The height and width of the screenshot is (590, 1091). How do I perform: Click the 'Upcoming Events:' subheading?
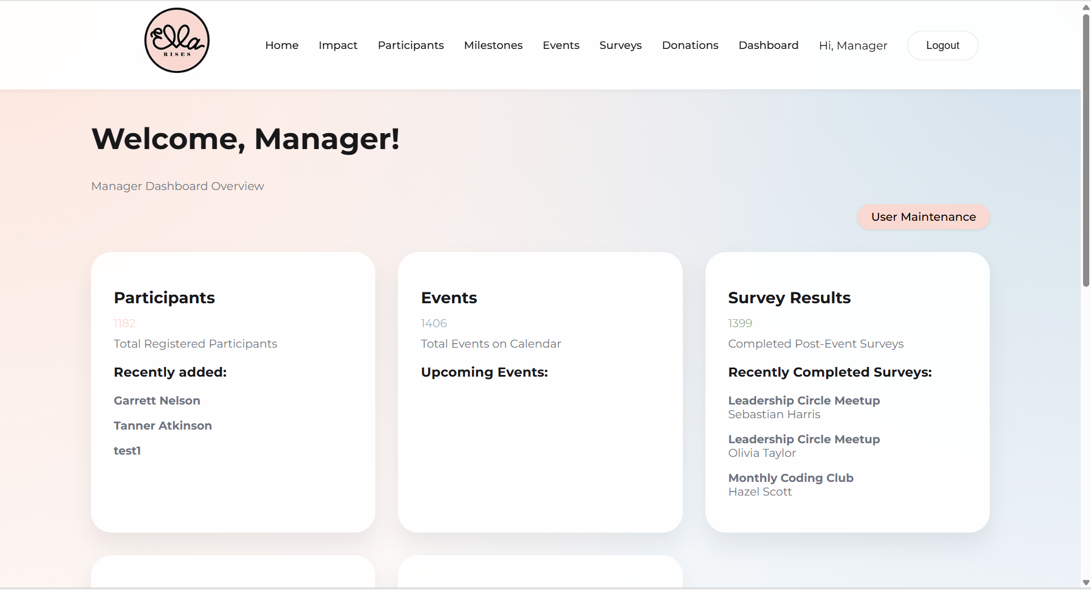[x=484, y=372]
